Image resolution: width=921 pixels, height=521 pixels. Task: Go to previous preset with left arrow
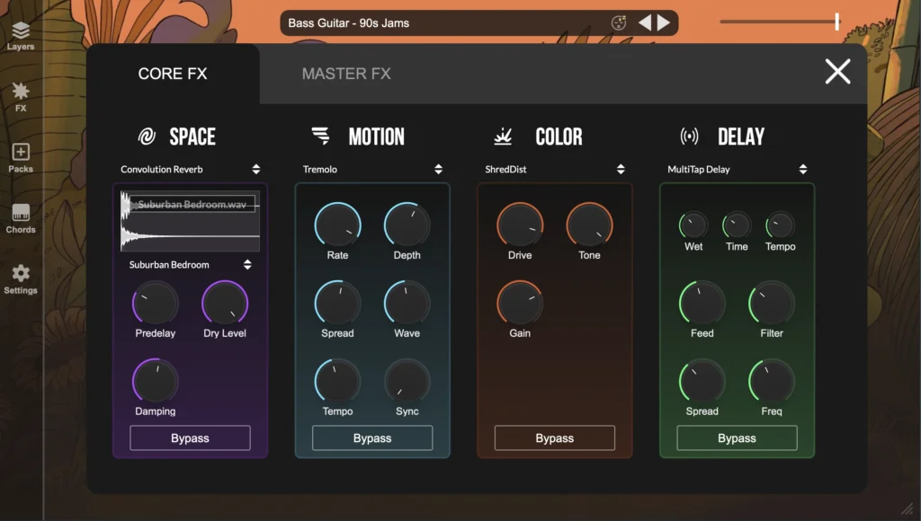(x=645, y=23)
